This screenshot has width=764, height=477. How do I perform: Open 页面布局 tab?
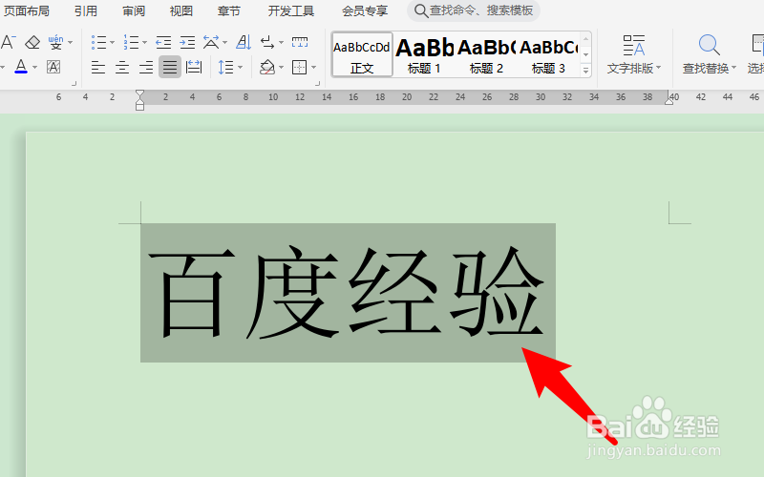27,10
